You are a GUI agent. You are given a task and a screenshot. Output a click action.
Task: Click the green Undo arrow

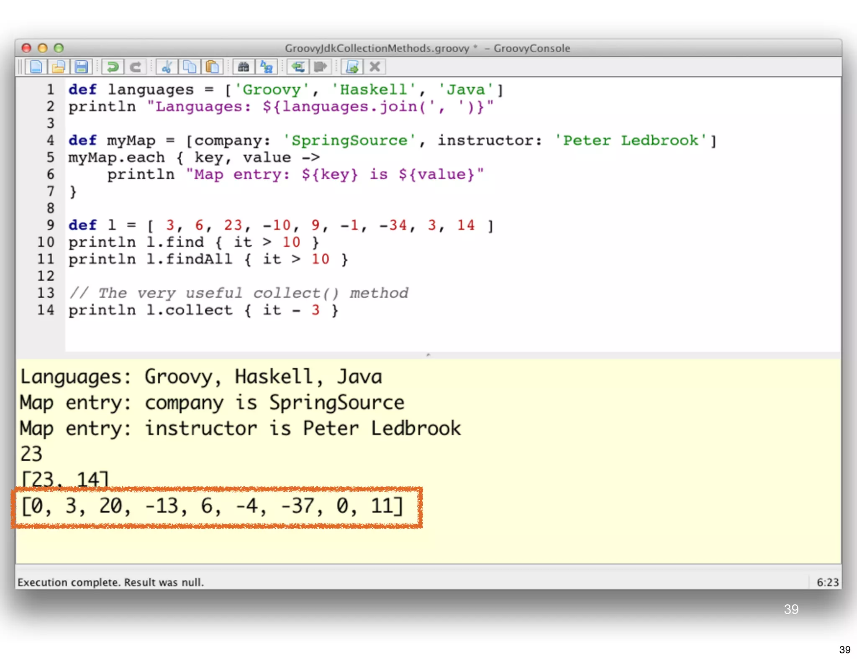tap(112, 67)
